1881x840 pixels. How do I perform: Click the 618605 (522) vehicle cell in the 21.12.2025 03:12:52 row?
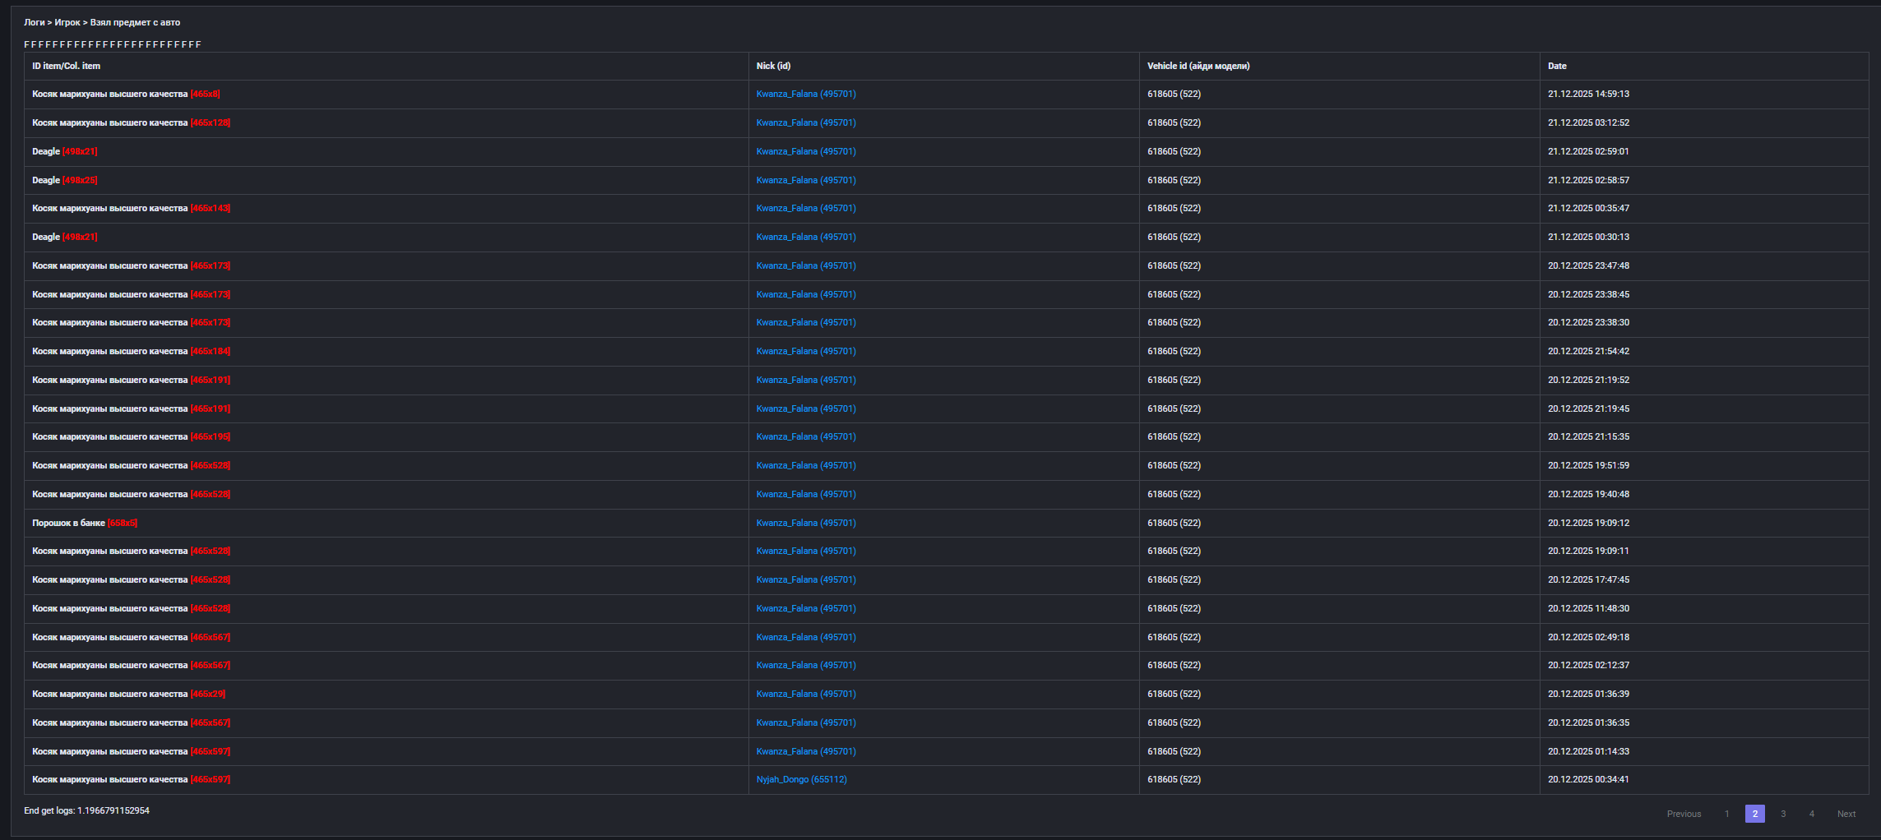pyautogui.click(x=1174, y=123)
